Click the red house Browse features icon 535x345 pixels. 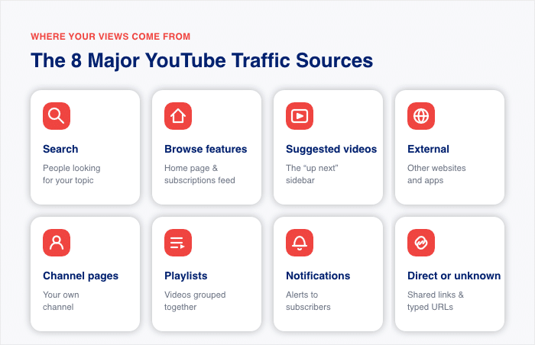point(178,116)
